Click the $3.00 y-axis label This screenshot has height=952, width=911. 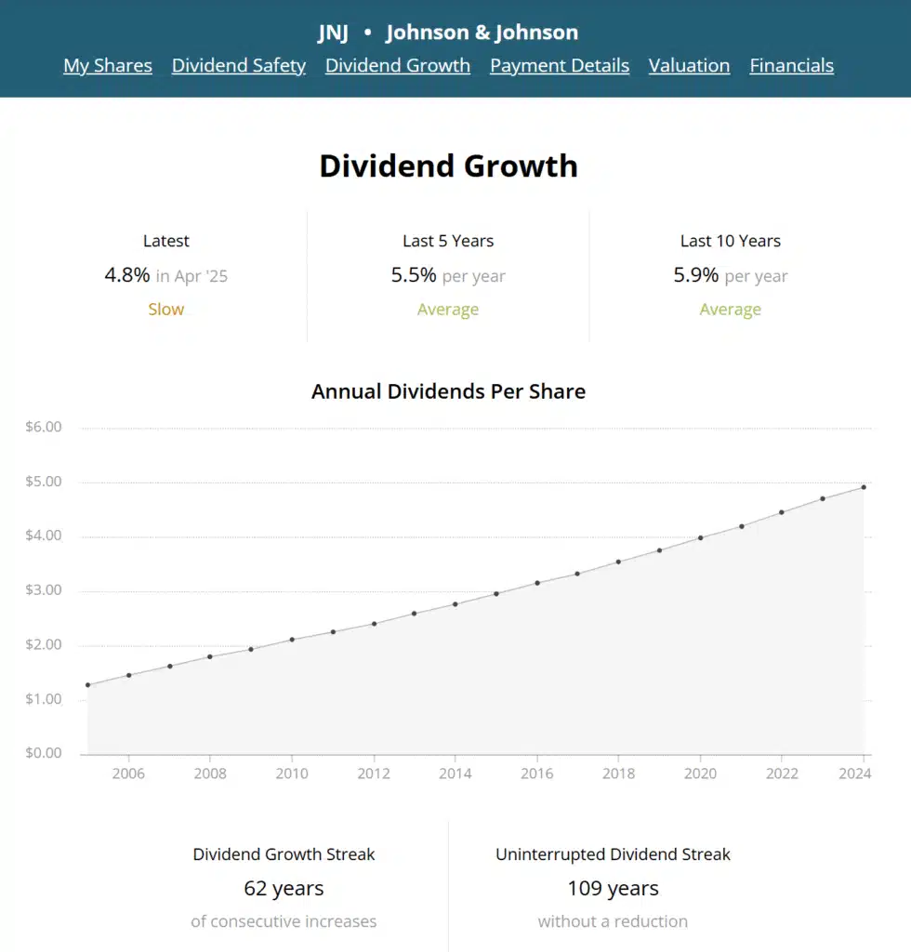(43, 590)
